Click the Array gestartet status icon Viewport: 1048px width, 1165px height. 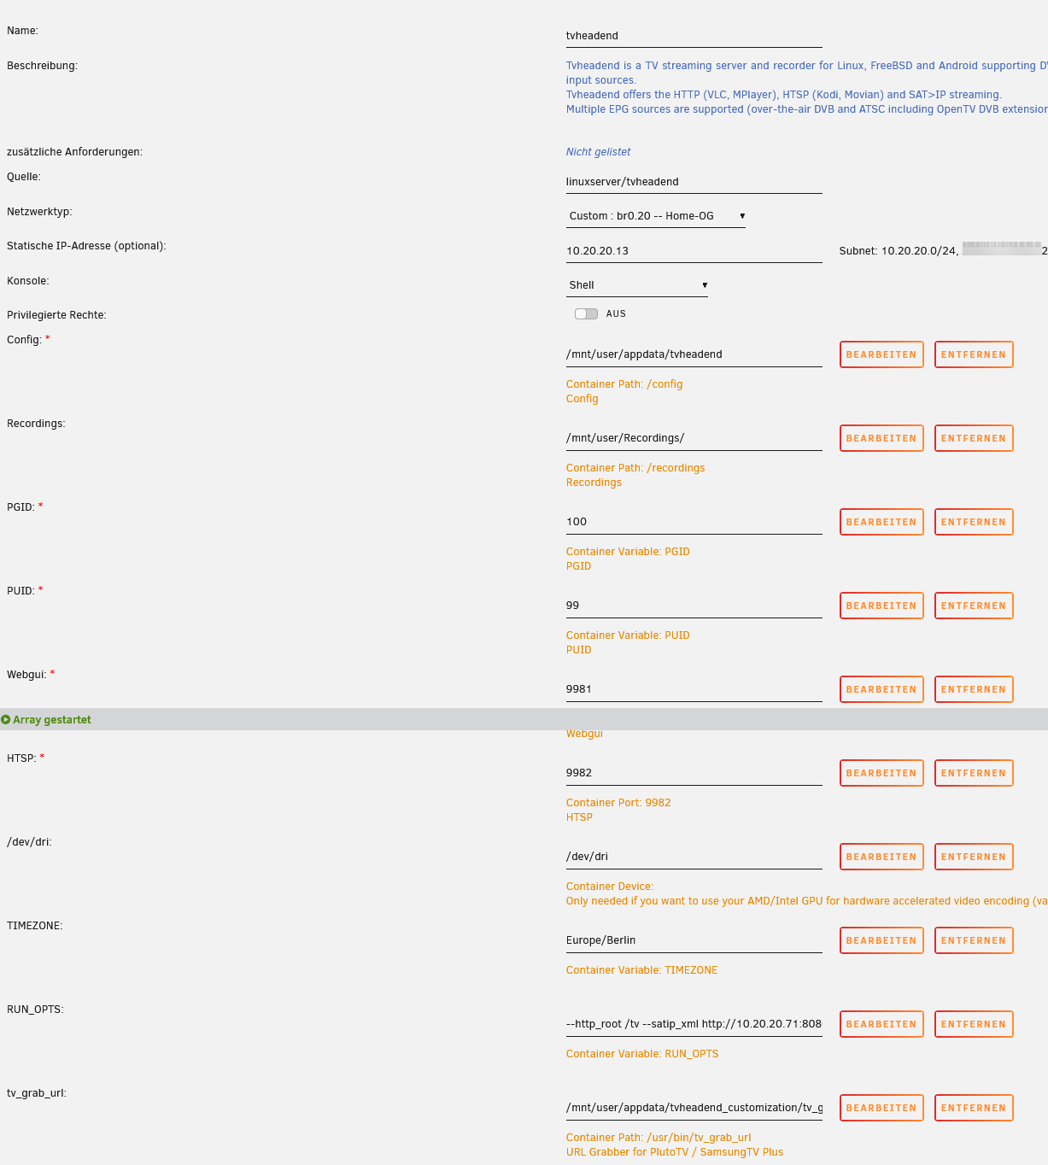[6, 720]
